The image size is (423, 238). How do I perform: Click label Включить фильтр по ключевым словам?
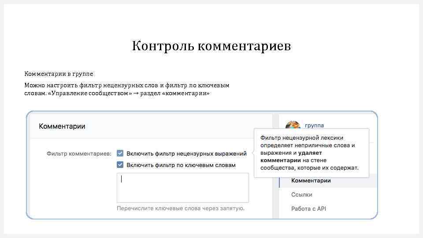[x=181, y=165]
